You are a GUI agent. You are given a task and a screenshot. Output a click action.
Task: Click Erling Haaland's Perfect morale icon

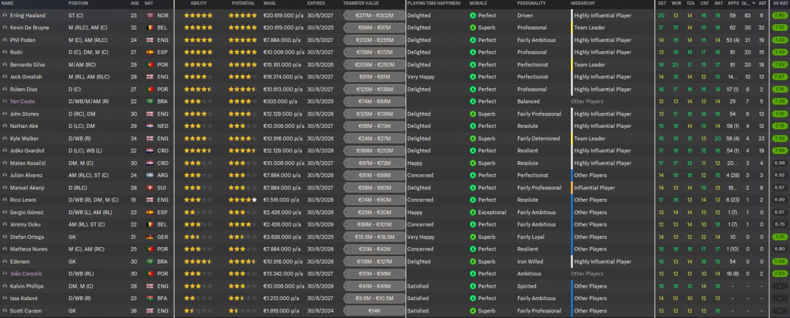tap(473, 15)
